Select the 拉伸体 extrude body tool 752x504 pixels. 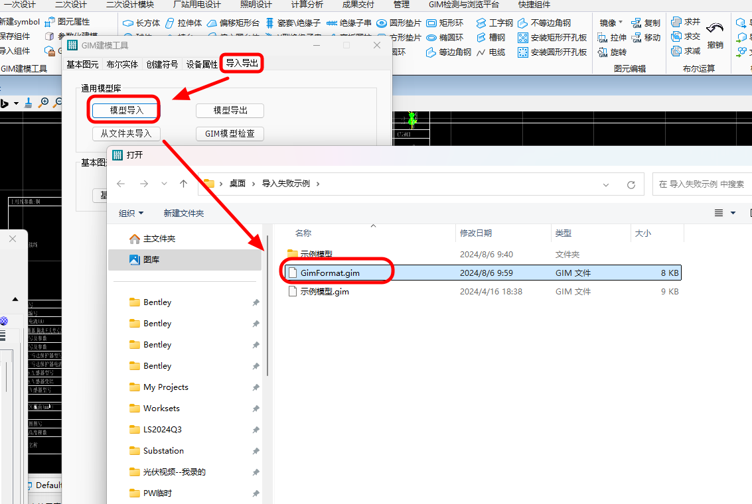click(x=184, y=23)
